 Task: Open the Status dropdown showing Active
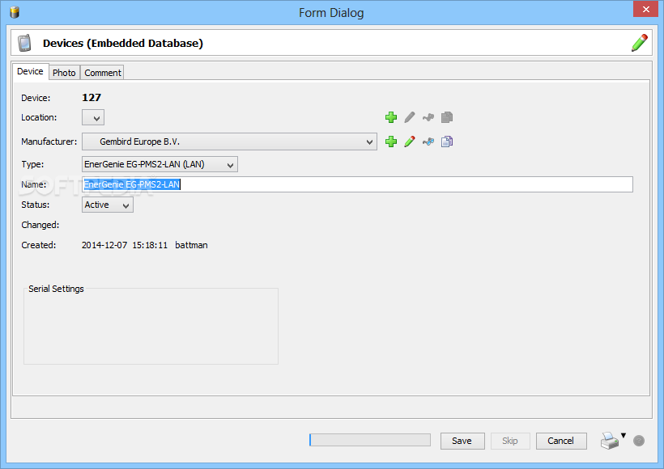[x=108, y=205]
